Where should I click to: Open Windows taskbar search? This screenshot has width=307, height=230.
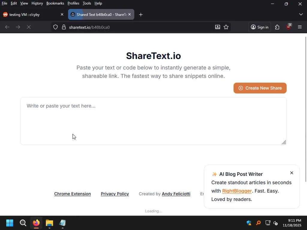pos(23,223)
